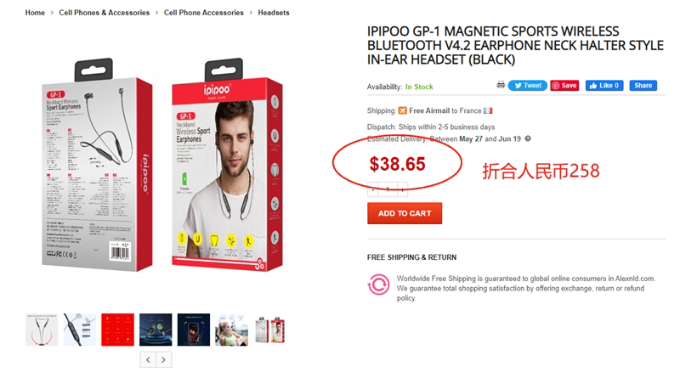680x372 pixels.
Task: Like the product on Facebook
Action: click(604, 86)
